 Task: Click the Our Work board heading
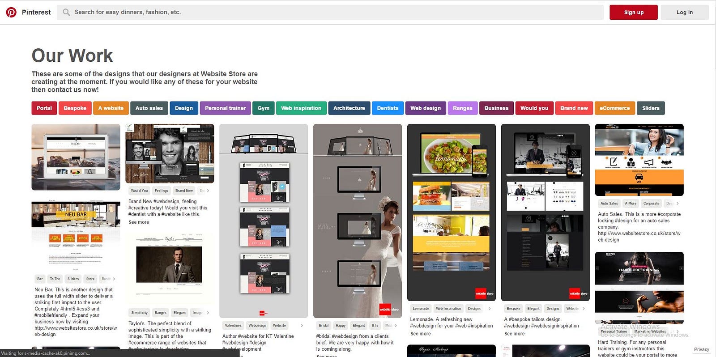click(72, 55)
